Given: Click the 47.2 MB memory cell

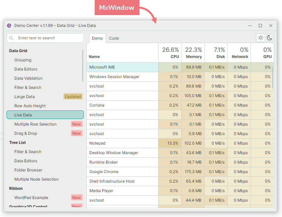Looking at the screenshot, I should 193,105.
